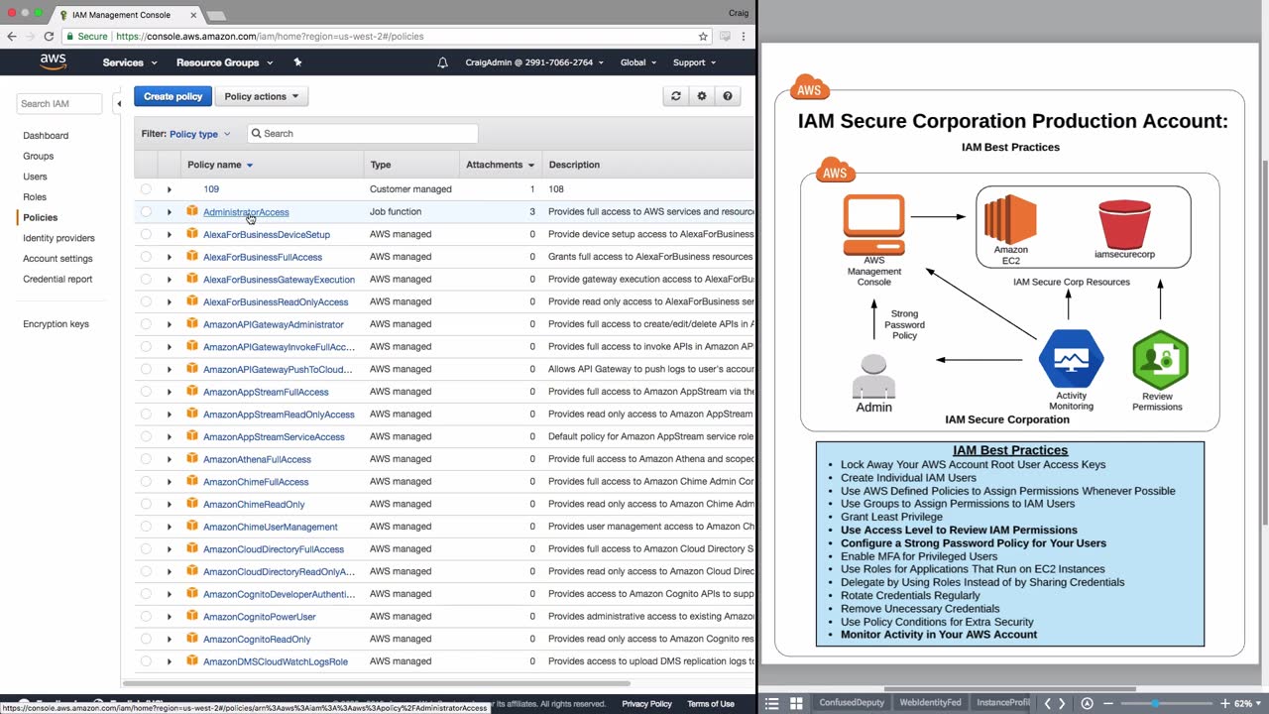Open the Policy type filter dropdown

click(x=200, y=134)
